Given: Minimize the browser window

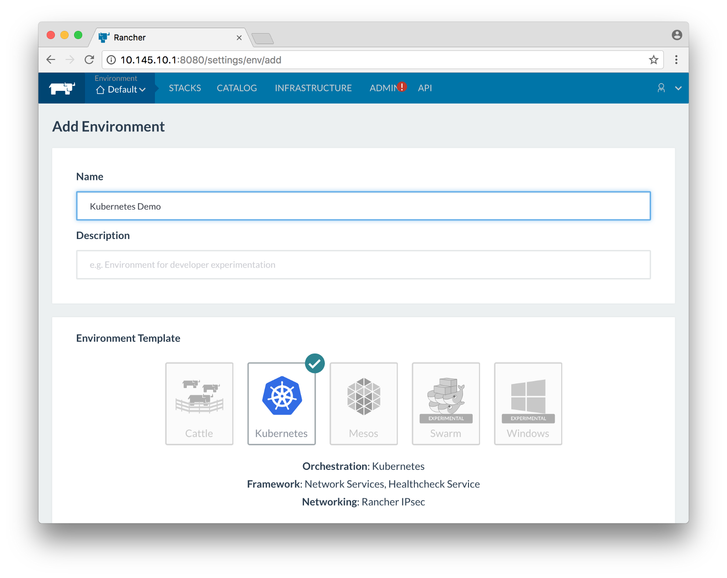Looking at the screenshot, I should tap(65, 35).
